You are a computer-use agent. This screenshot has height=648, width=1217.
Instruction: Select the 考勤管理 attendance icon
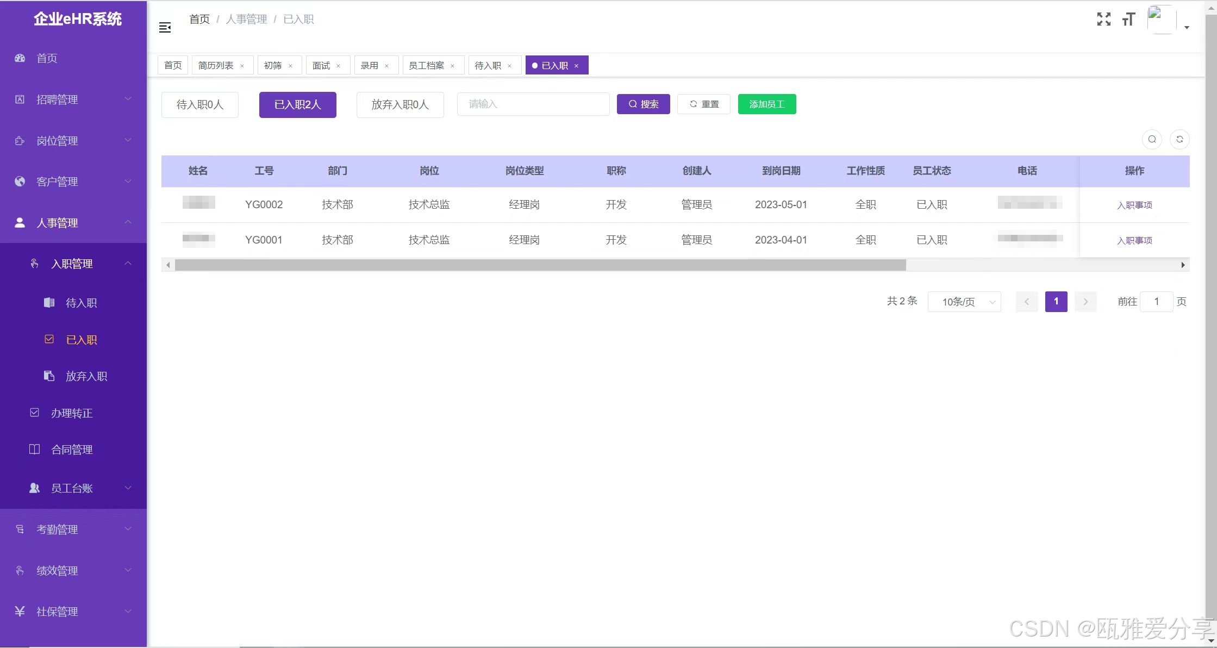[x=20, y=529]
